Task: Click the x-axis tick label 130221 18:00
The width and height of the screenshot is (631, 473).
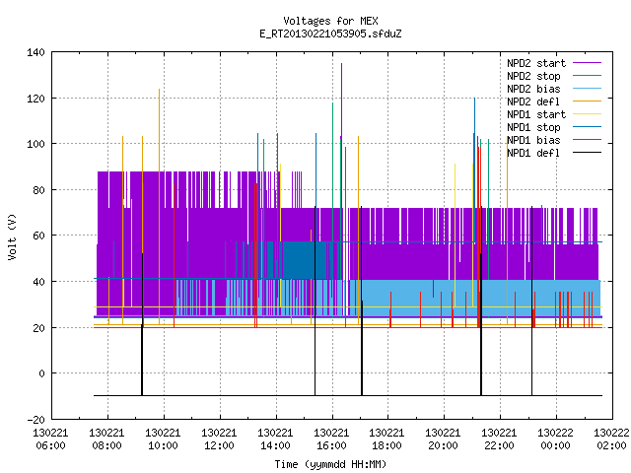Action: [x=386, y=439]
